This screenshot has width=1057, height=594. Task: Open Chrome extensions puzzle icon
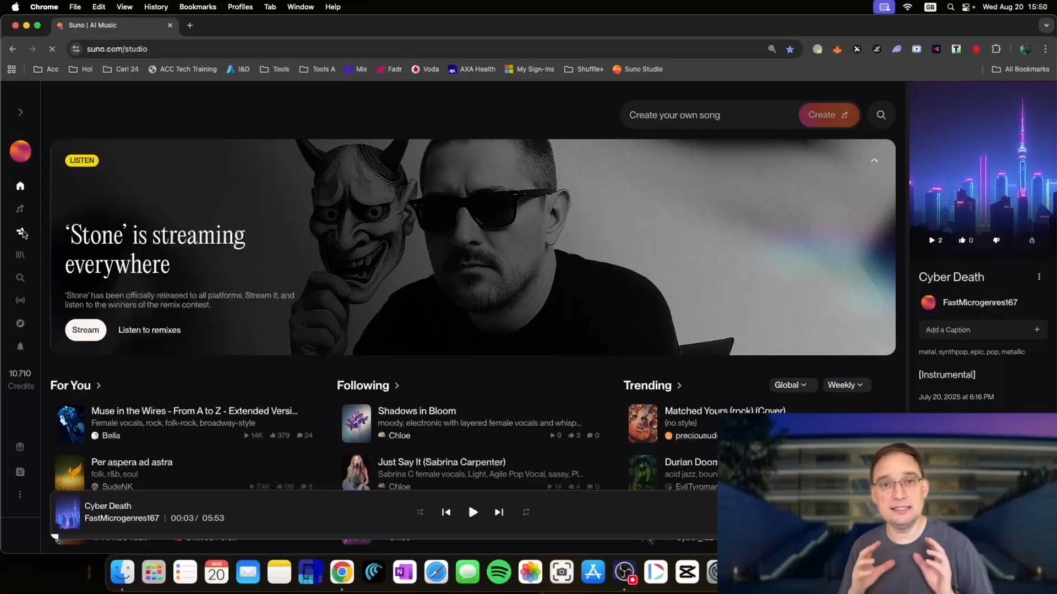pos(996,49)
